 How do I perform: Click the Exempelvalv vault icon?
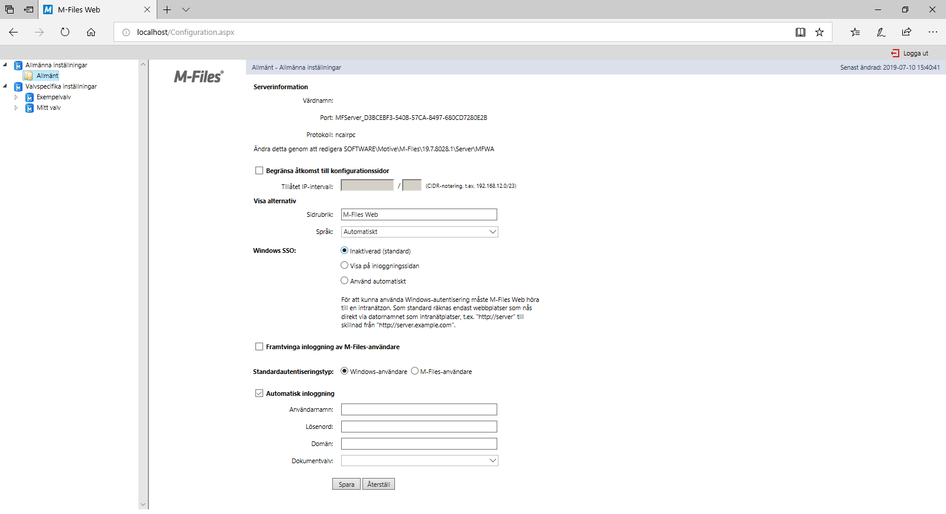pos(30,97)
